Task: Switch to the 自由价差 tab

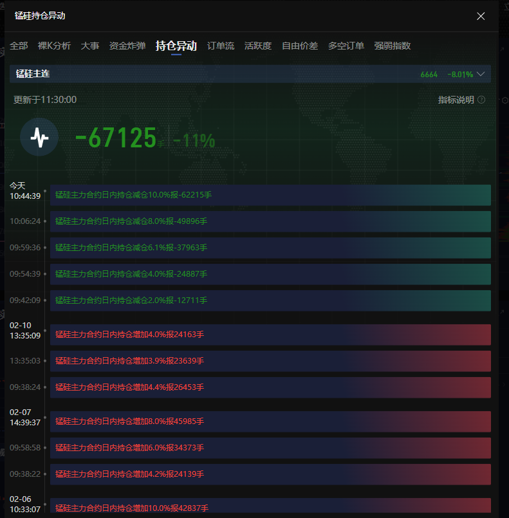Action: tap(300, 46)
